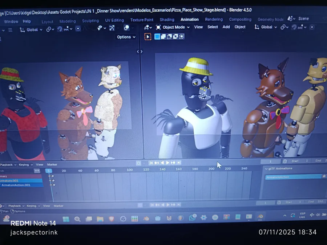Viewport: 327px width, 245px height.
Task: Collapse the glTF Animations panel
Action: click(266, 168)
